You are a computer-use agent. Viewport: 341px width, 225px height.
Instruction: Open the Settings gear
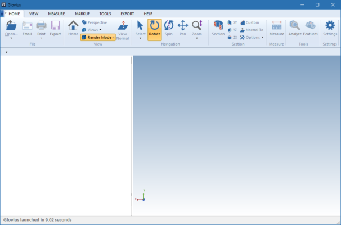click(x=330, y=25)
